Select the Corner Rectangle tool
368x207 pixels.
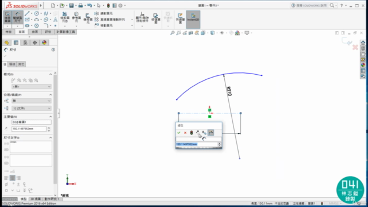27,20
